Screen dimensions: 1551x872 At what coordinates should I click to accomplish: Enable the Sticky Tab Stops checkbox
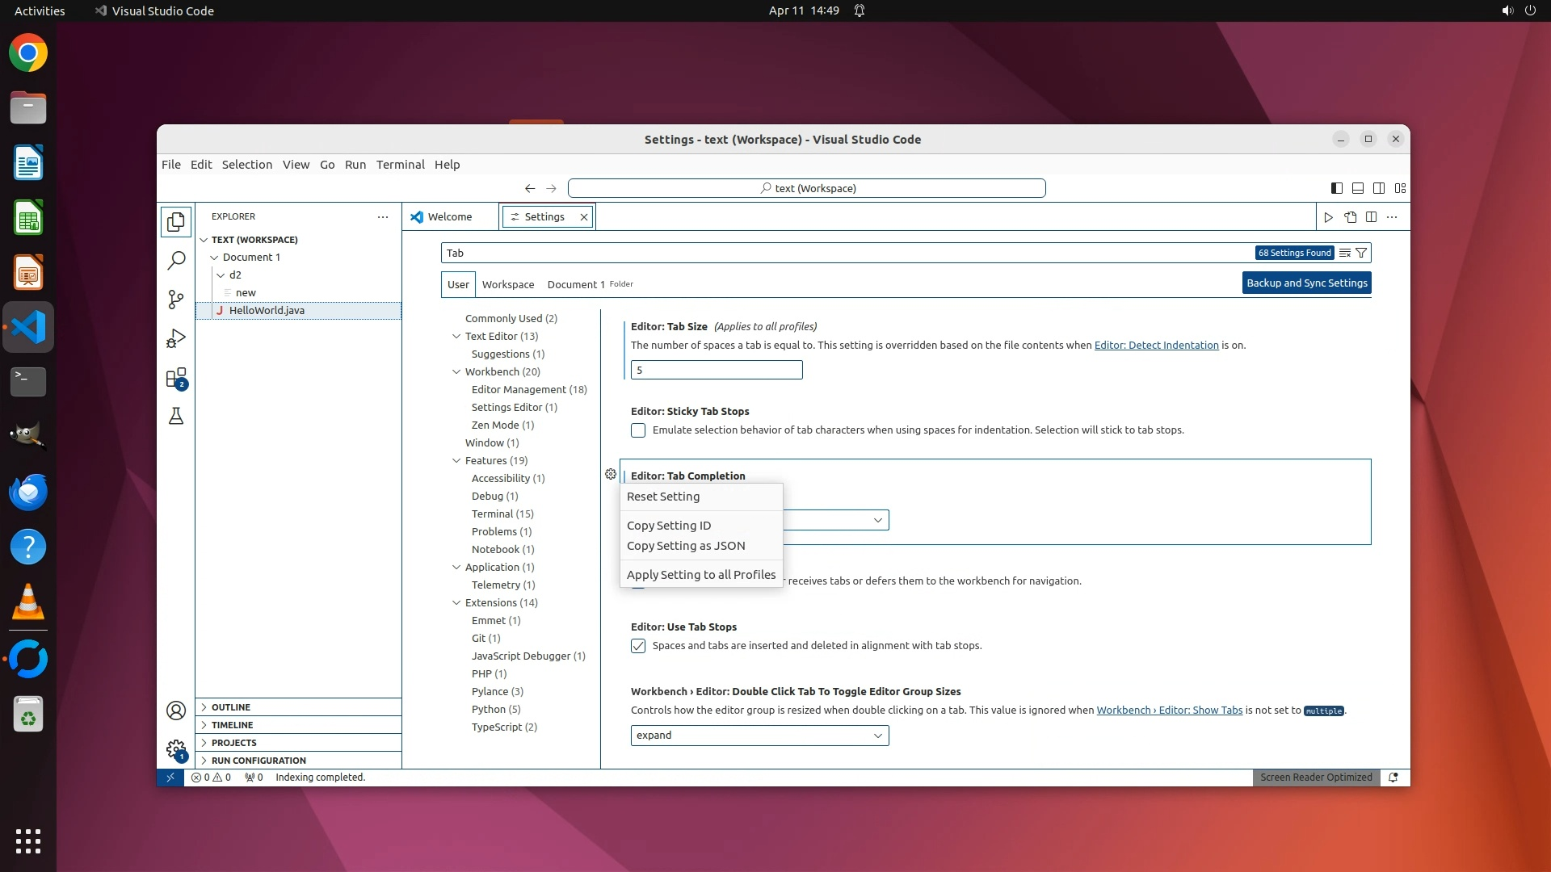(638, 430)
